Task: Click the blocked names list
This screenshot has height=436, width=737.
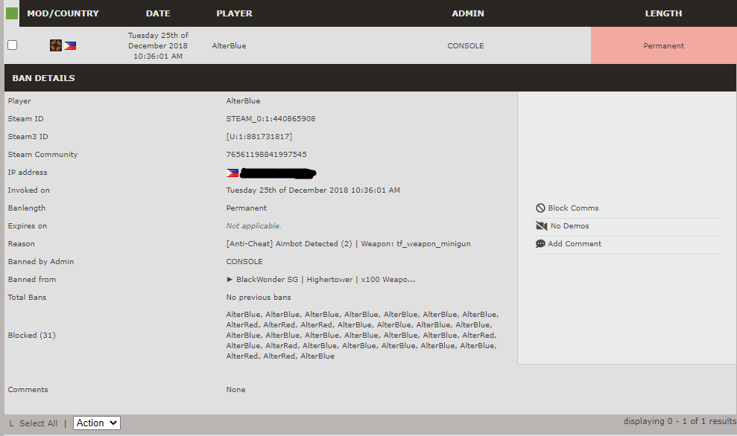Action: click(x=362, y=335)
